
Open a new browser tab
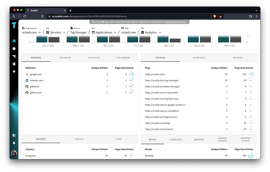click(70, 11)
